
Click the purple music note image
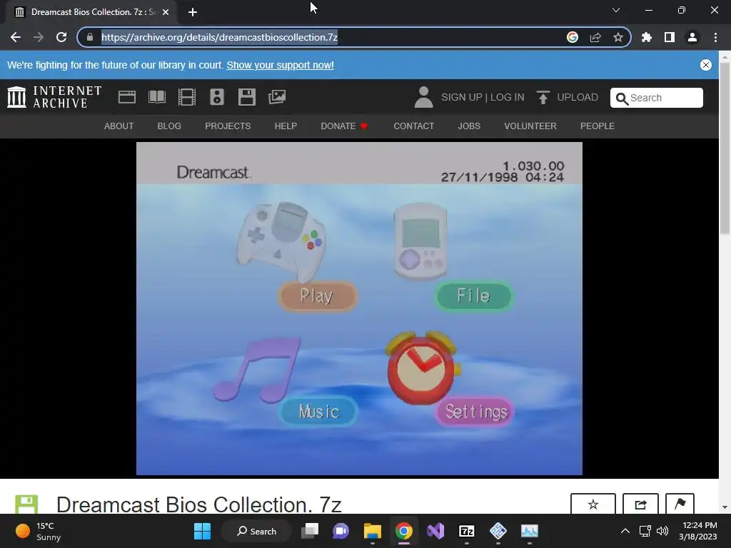[257, 370]
